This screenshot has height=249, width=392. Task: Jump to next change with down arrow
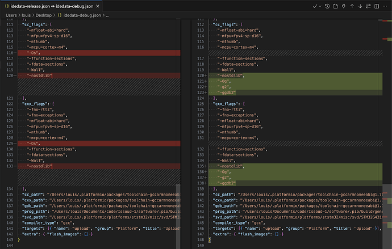click(361, 6)
